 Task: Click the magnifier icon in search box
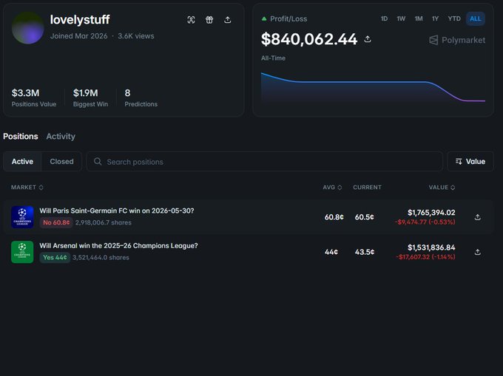pyautogui.click(x=98, y=162)
